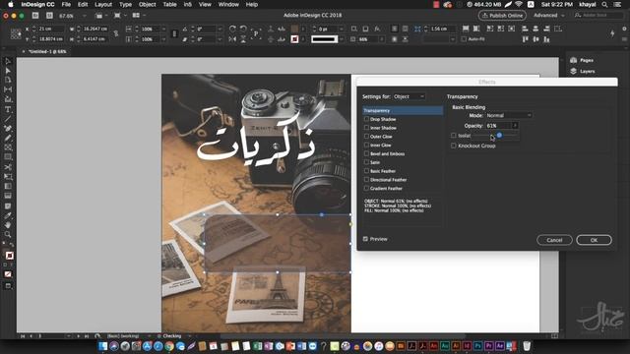This screenshot has height=354, width=630.
Task: Open the Object menu
Action: coord(147,4)
